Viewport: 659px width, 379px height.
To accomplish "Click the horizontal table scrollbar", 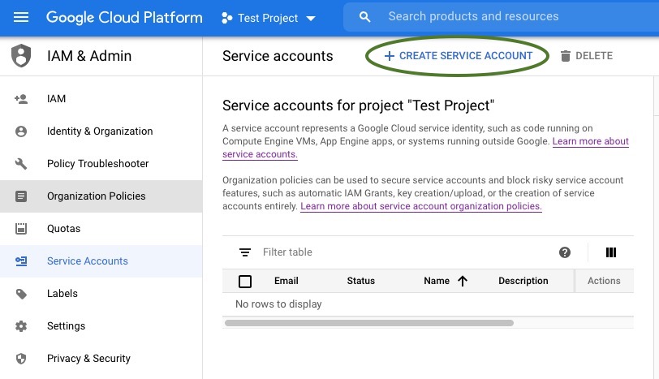I will click(x=369, y=322).
